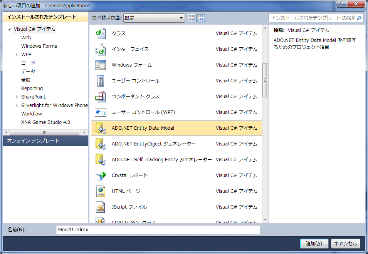
Task: Click the 'HTML ページ' label
Action: 126,191
